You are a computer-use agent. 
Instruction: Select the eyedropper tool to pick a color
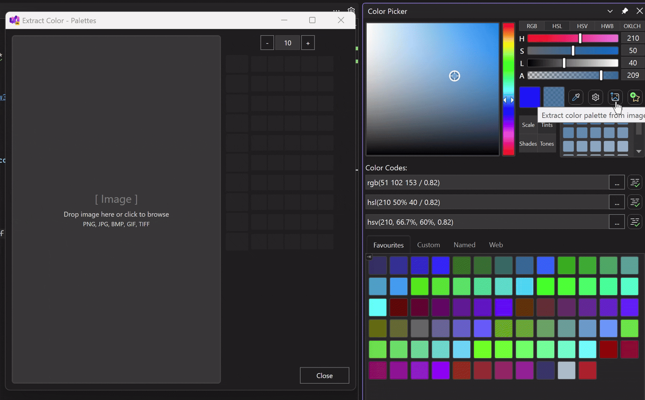pos(576,97)
